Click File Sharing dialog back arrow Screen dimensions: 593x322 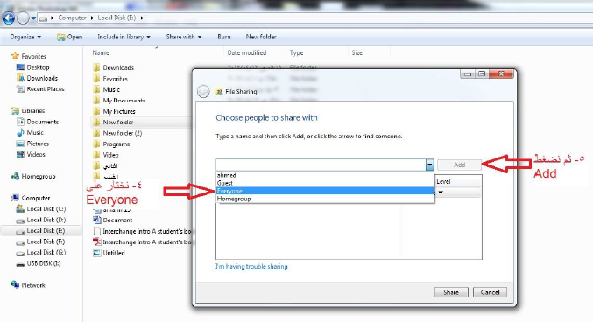point(203,92)
